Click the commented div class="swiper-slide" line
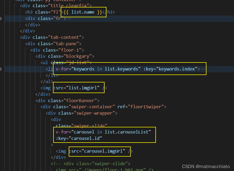 click(91, 164)
